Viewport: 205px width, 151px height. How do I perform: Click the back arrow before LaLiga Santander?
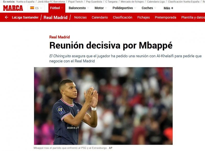7,17
